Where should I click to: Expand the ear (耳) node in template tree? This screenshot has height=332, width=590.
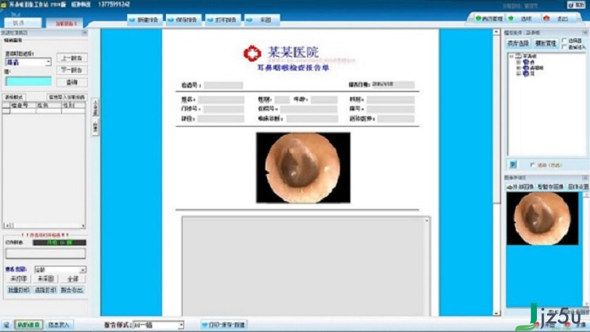(519, 62)
